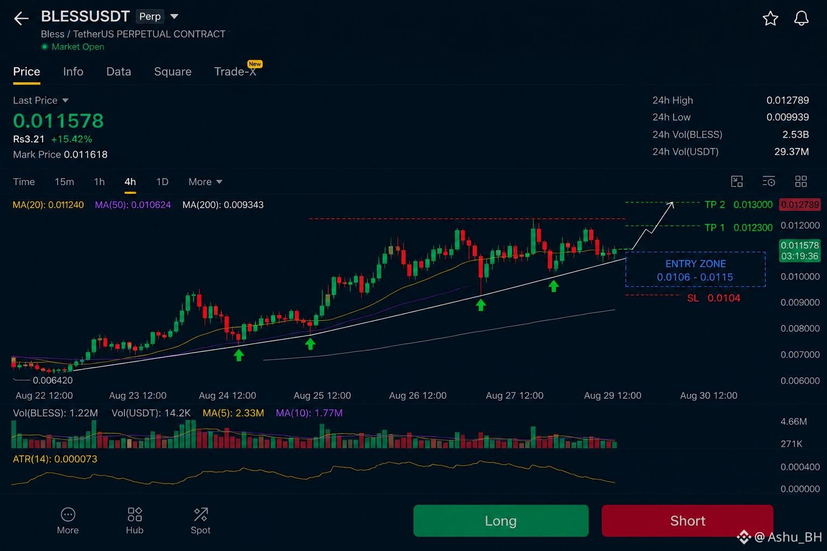This screenshot has height=551, width=827.
Task: Open the Trade-X tab
Action: coord(235,72)
